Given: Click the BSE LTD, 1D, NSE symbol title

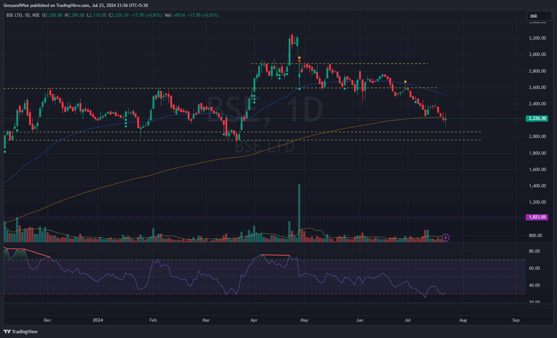Looking at the screenshot, I should (x=23, y=15).
